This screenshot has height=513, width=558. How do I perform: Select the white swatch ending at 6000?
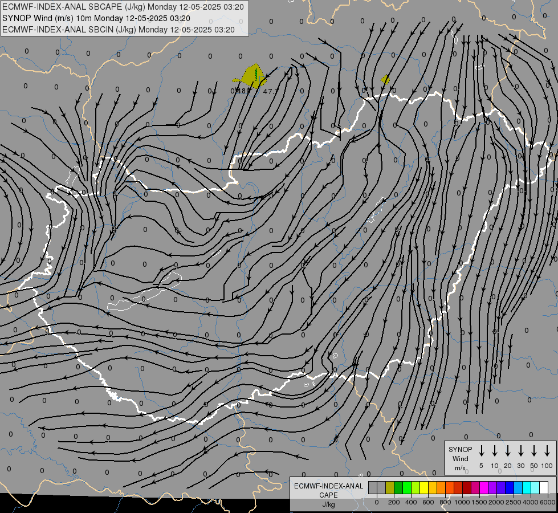[544, 487]
